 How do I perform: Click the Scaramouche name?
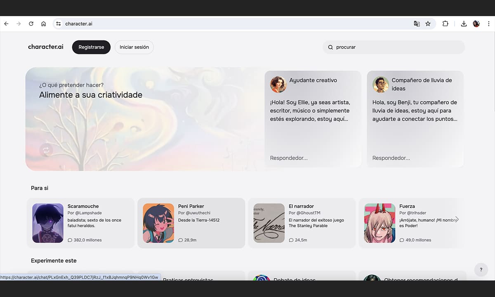tap(83, 206)
